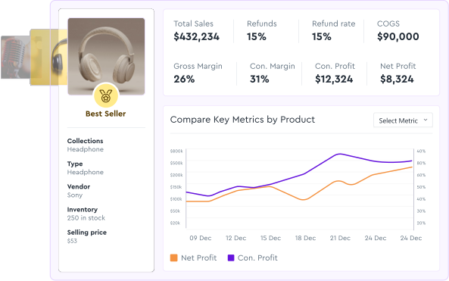Select the yellow headphone product thumbnail
The image size is (449, 281).
tap(48, 57)
